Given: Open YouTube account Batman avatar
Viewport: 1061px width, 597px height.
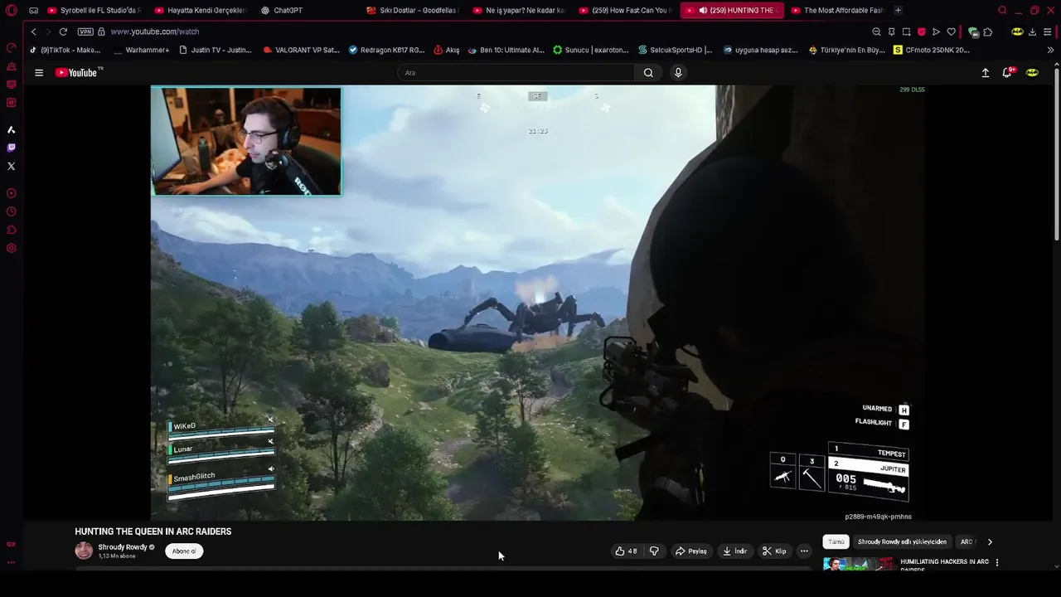Looking at the screenshot, I should [x=1032, y=73].
